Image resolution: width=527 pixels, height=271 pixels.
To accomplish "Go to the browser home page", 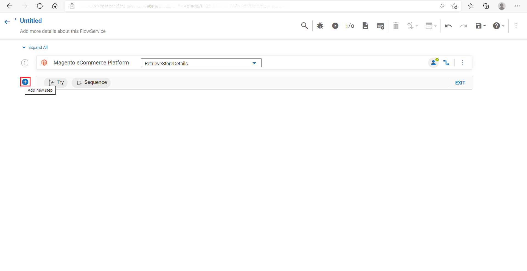I will pos(55,6).
